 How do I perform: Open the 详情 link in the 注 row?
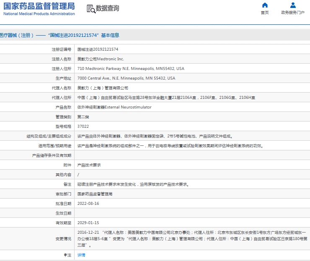click(x=81, y=255)
